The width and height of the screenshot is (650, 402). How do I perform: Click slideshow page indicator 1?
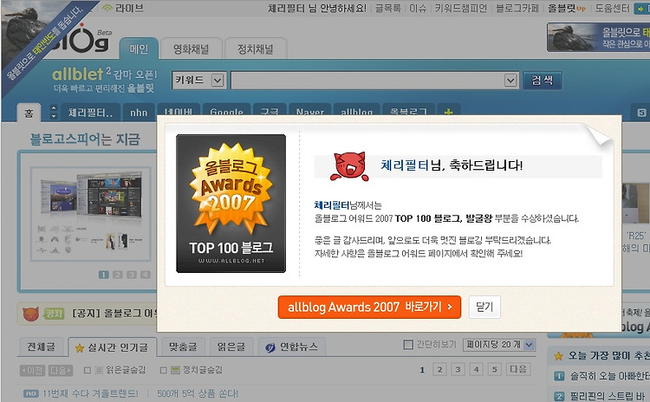(x=104, y=275)
